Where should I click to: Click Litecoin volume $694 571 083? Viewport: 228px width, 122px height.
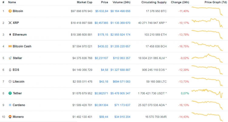pos(122,82)
